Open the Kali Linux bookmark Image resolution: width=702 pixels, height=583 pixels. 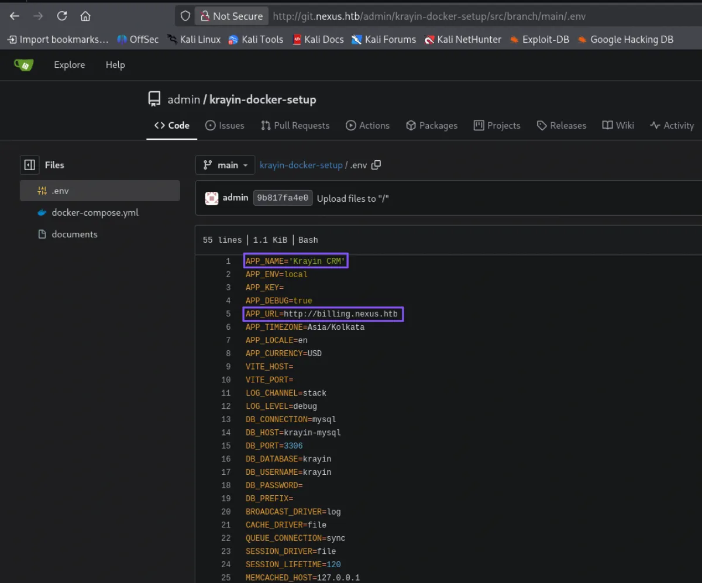click(x=194, y=39)
